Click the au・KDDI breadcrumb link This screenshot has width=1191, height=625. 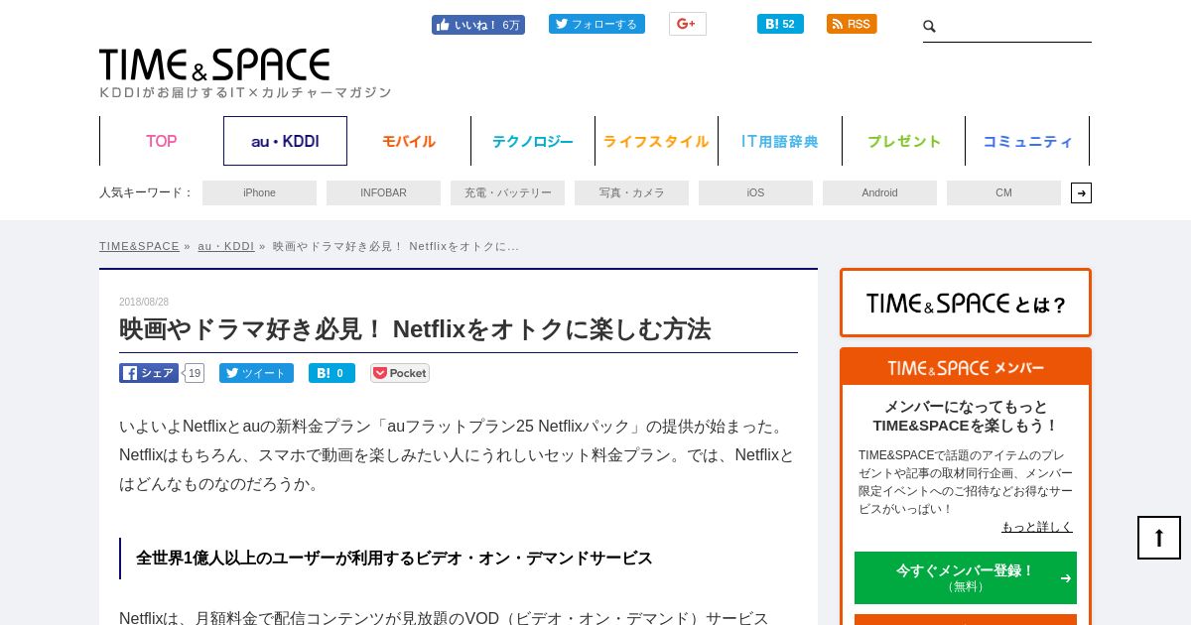[226, 246]
